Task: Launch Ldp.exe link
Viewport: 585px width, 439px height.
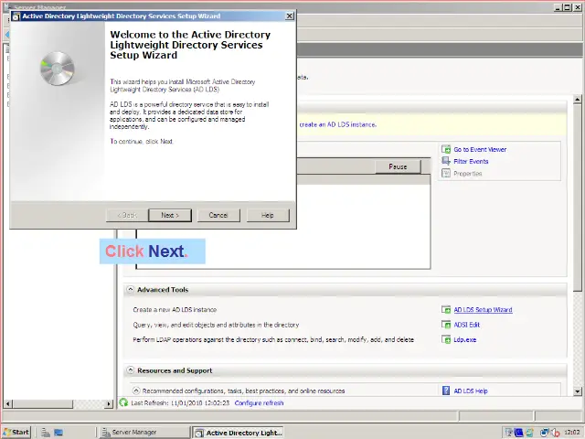Action: coord(465,339)
